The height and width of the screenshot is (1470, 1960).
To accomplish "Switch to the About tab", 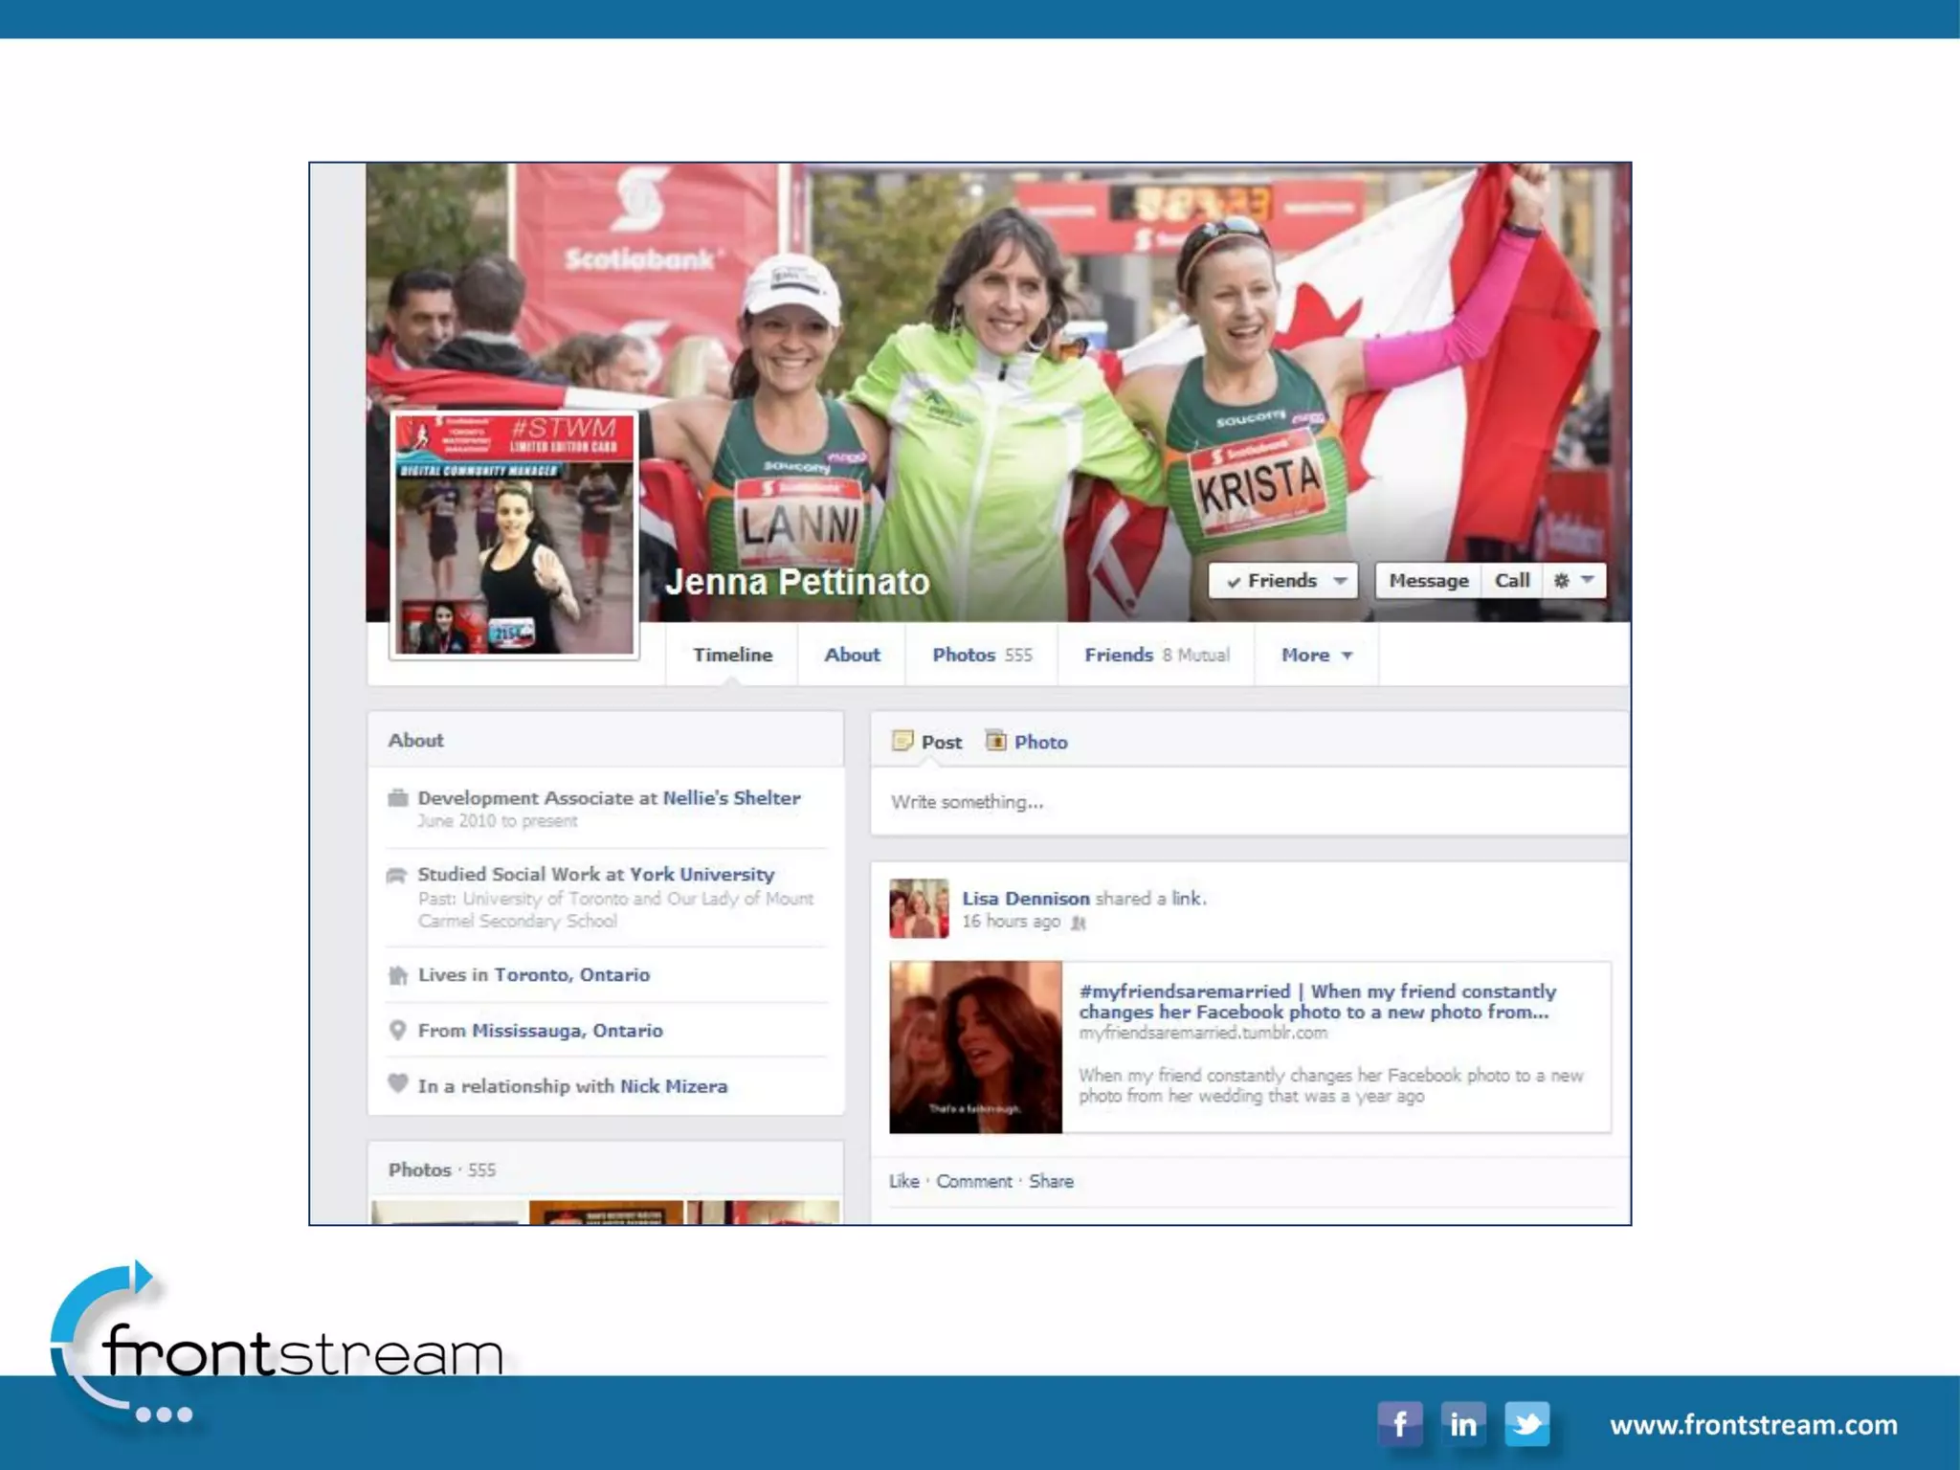I will pyautogui.click(x=852, y=656).
